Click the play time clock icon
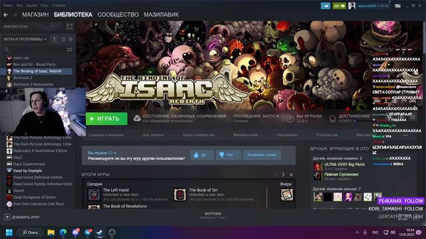The width and height of the screenshot is (426, 239). [x=290, y=119]
